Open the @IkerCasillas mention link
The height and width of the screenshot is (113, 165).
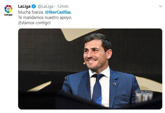click(x=58, y=12)
